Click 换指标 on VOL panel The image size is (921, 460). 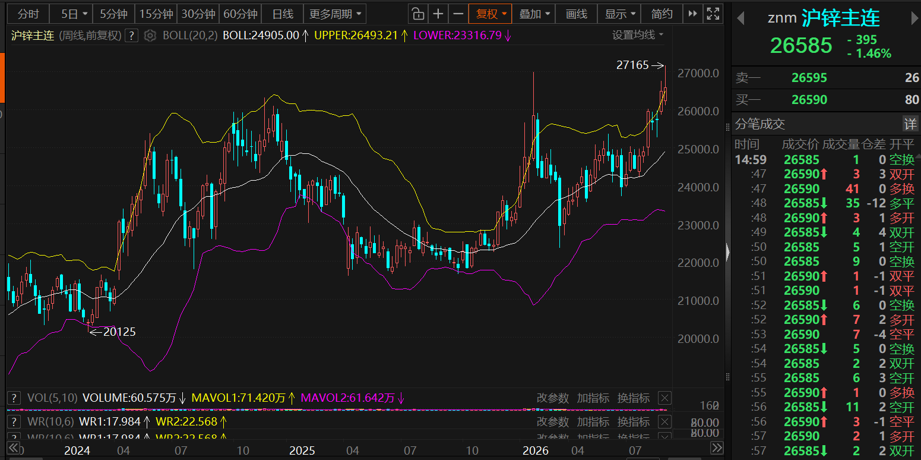(x=634, y=398)
